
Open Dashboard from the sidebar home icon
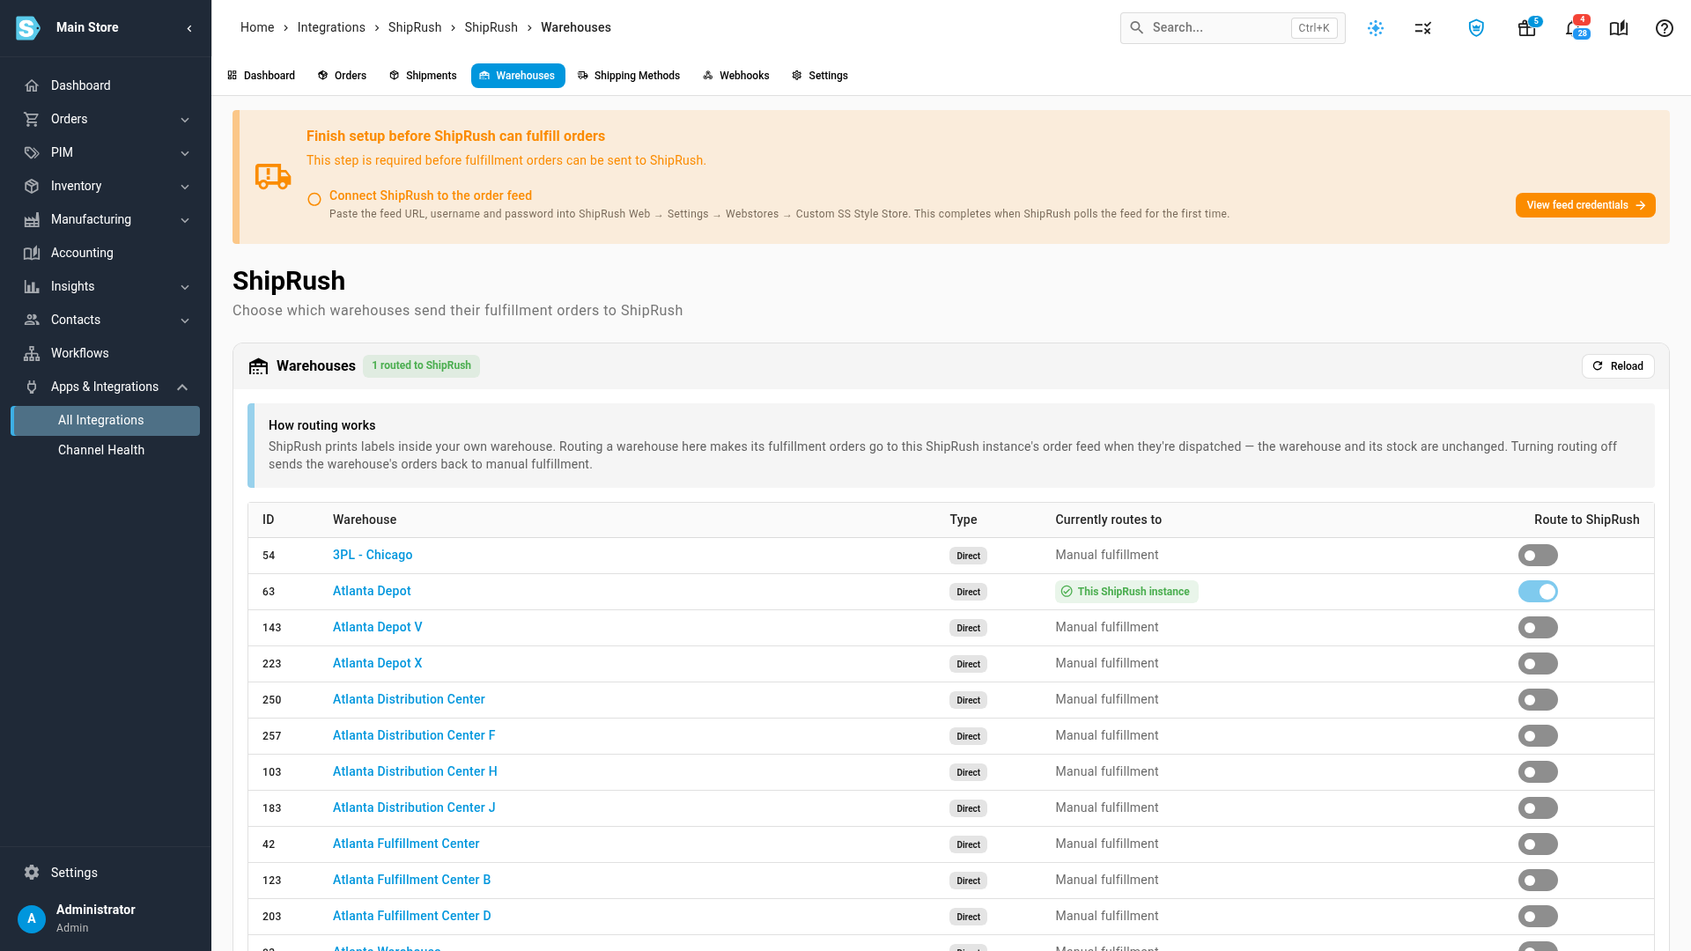tap(32, 85)
